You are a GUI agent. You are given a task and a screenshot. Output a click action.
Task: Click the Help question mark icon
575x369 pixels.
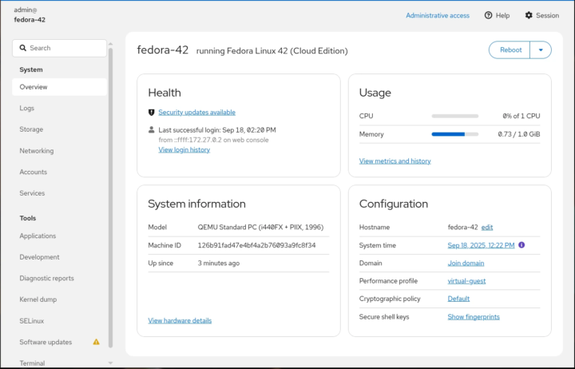pyautogui.click(x=488, y=15)
